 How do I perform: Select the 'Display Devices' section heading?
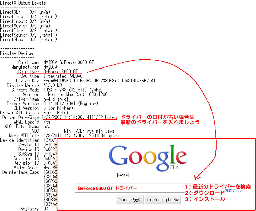[x=17, y=53]
